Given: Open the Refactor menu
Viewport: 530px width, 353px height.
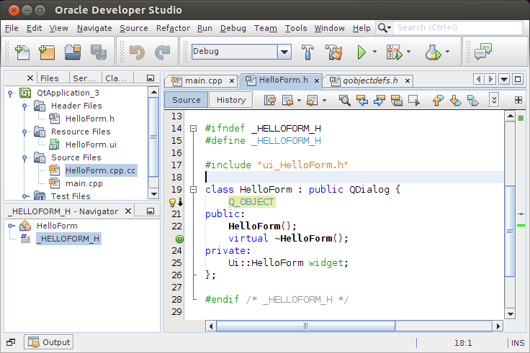Looking at the screenshot, I should coord(173,28).
